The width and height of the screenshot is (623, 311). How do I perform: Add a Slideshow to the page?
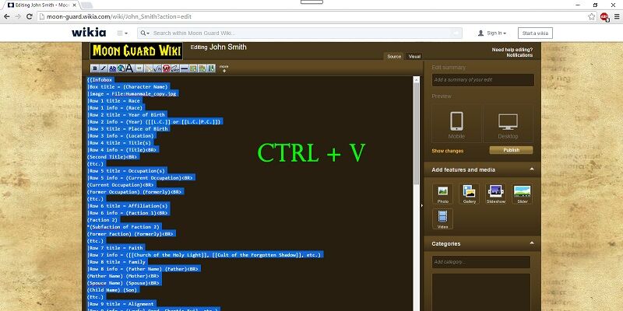[x=496, y=194]
